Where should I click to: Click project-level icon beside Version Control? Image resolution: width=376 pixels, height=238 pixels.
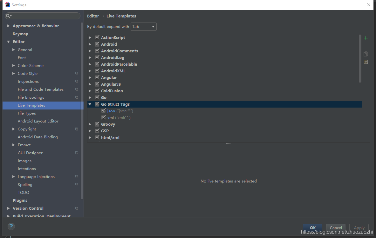click(x=77, y=208)
